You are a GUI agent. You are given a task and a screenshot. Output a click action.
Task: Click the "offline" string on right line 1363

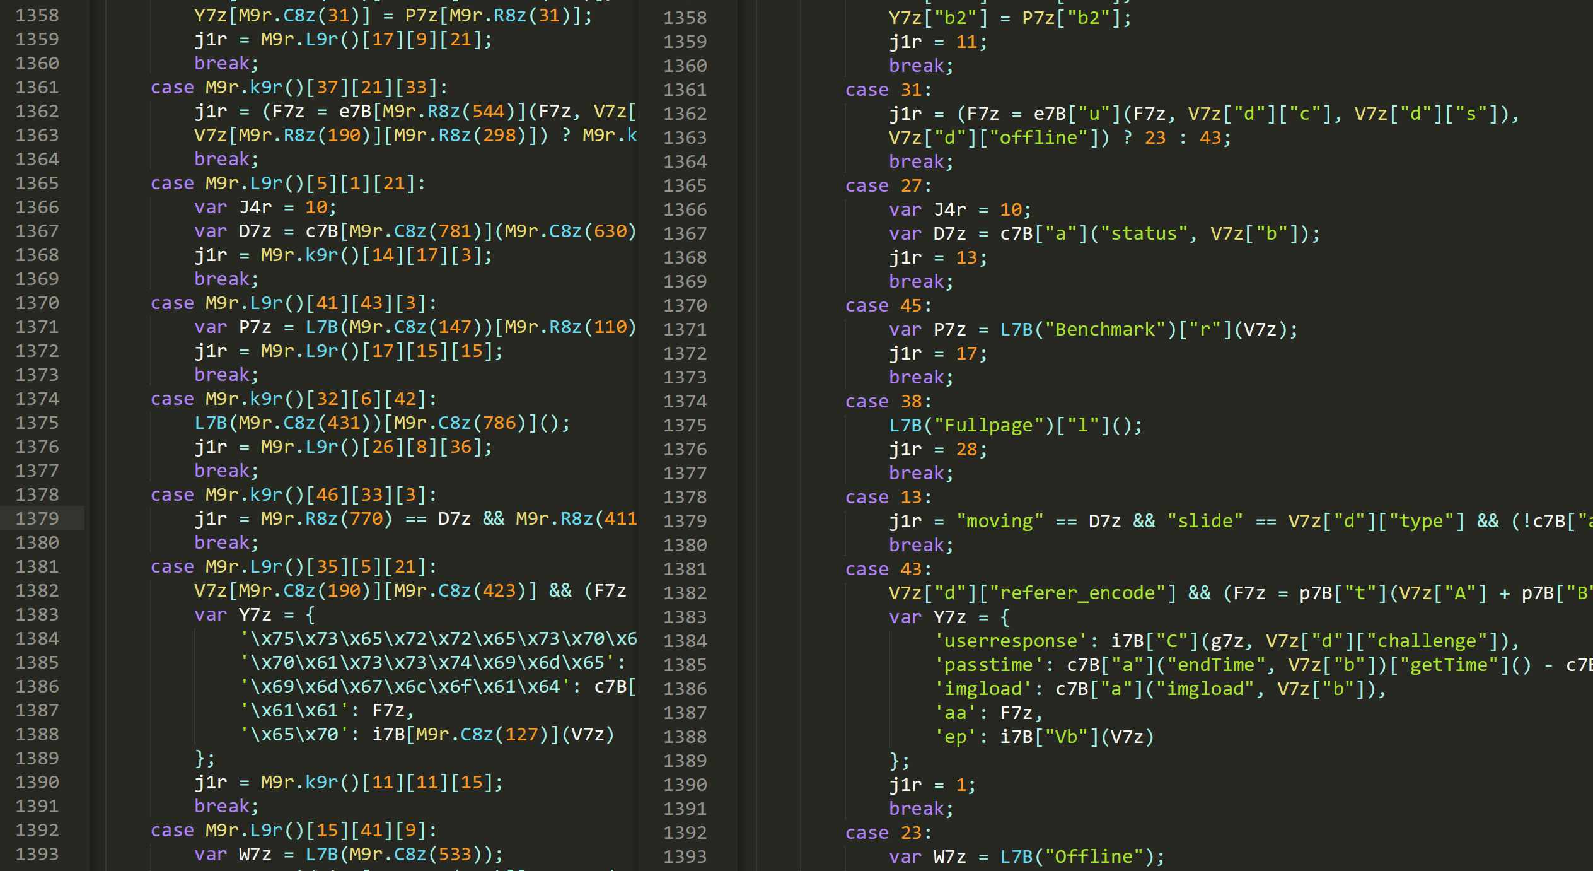pos(1038,137)
